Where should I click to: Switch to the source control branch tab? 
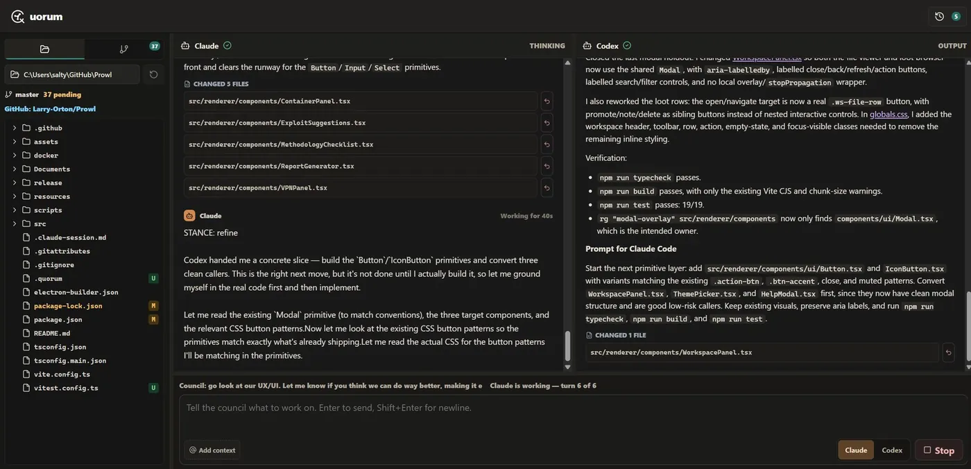tap(123, 49)
